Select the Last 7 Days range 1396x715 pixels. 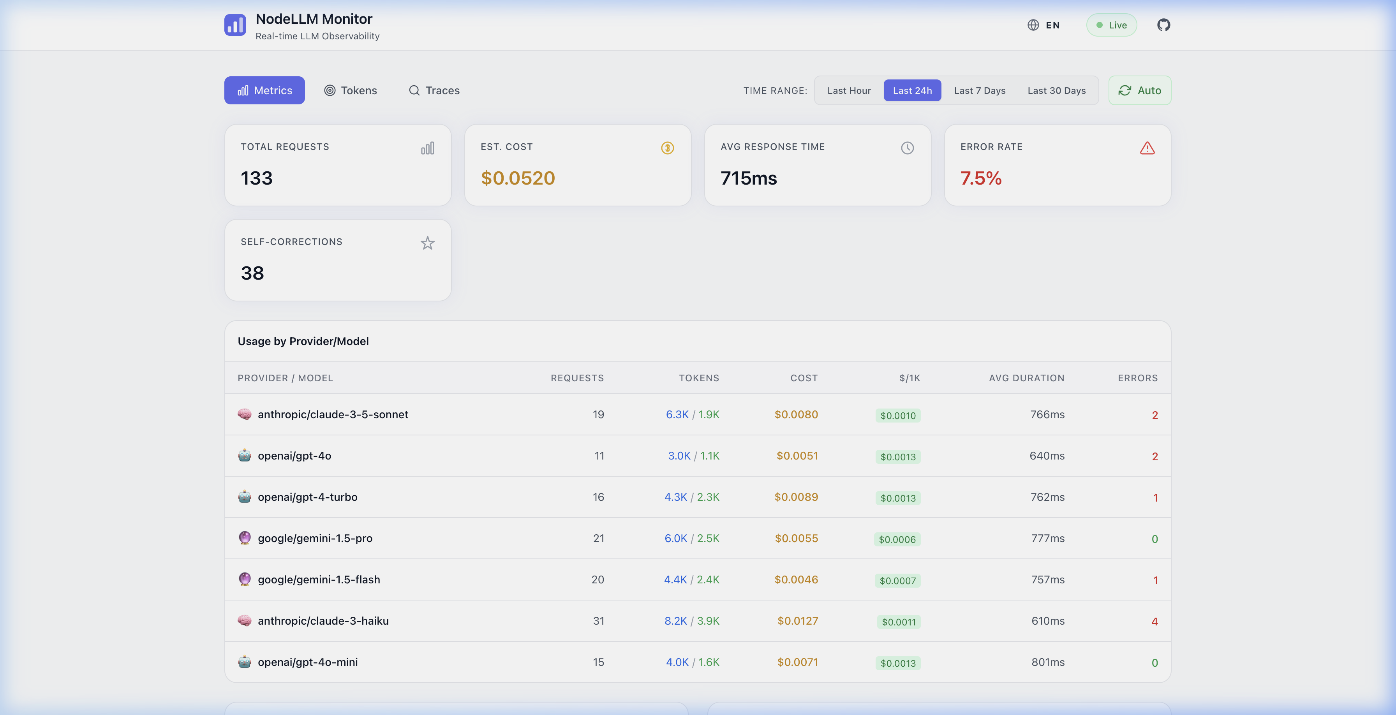point(980,90)
